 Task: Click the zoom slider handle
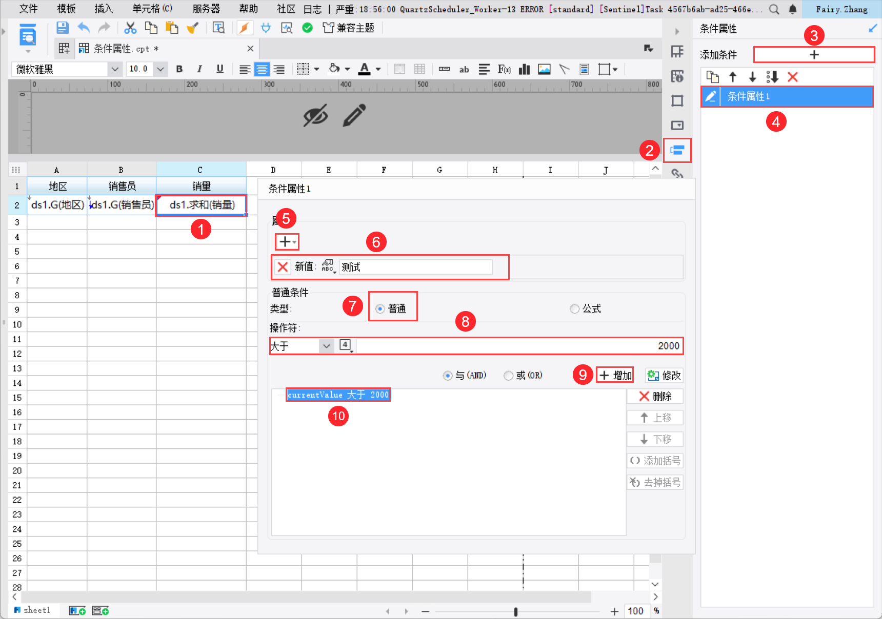(516, 611)
